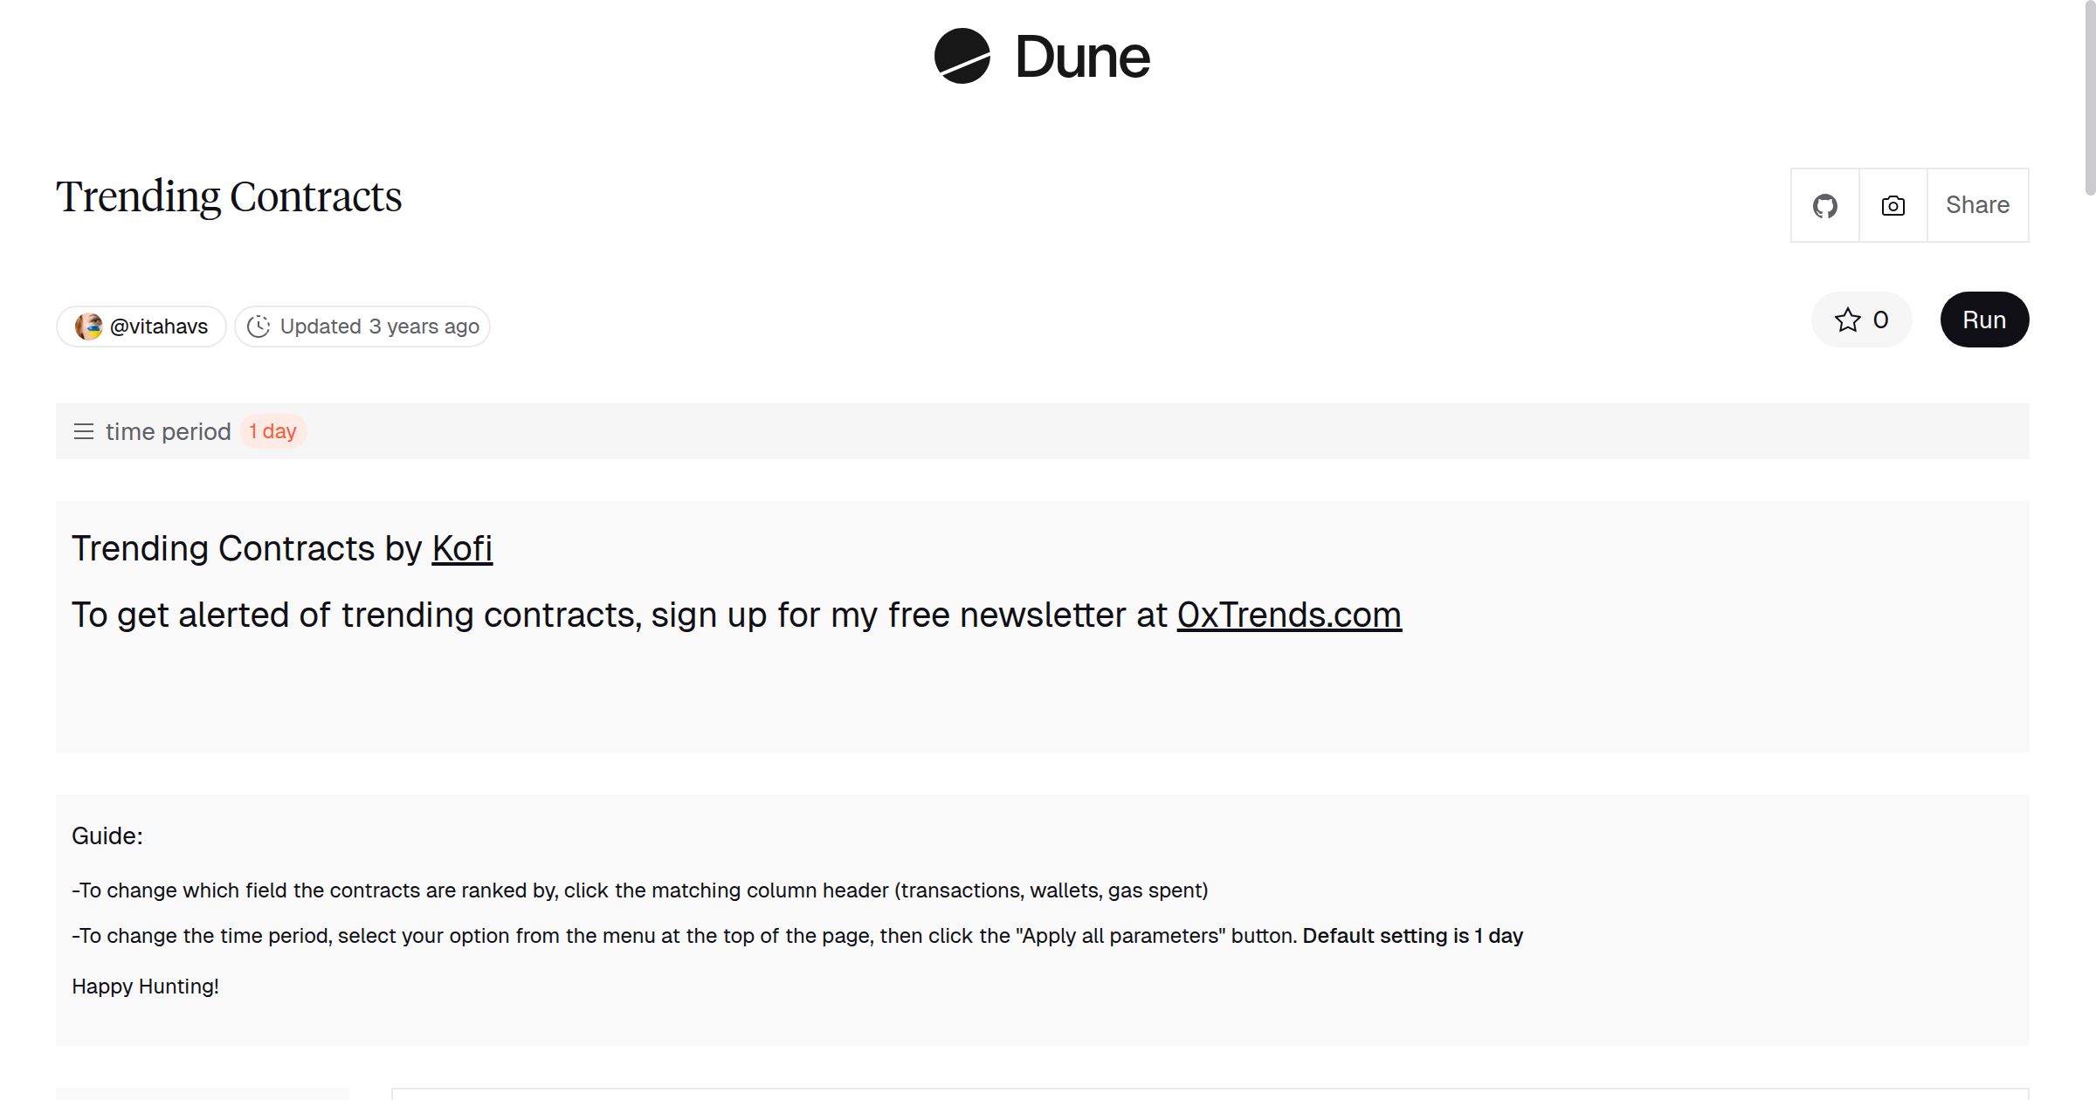2096x1100 pixels.
Task: Click the Dune circular logo icon
Action: (962, 56)
